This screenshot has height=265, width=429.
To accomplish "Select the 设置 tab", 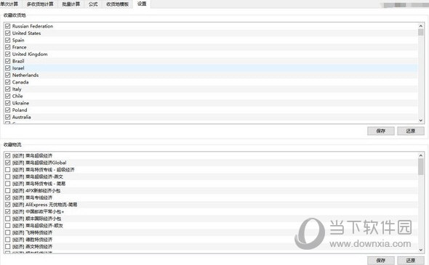I will click(142, 4).
